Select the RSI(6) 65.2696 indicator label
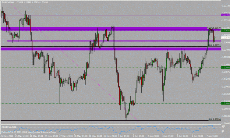The width and height of the screenshot is (230, 138). pyautogui.click(x=9, y=127)
